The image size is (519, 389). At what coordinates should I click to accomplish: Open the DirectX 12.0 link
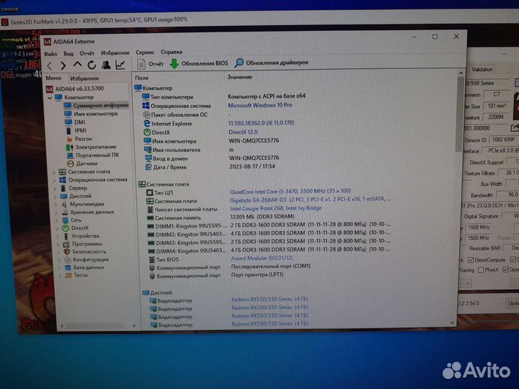coord(243,132)
